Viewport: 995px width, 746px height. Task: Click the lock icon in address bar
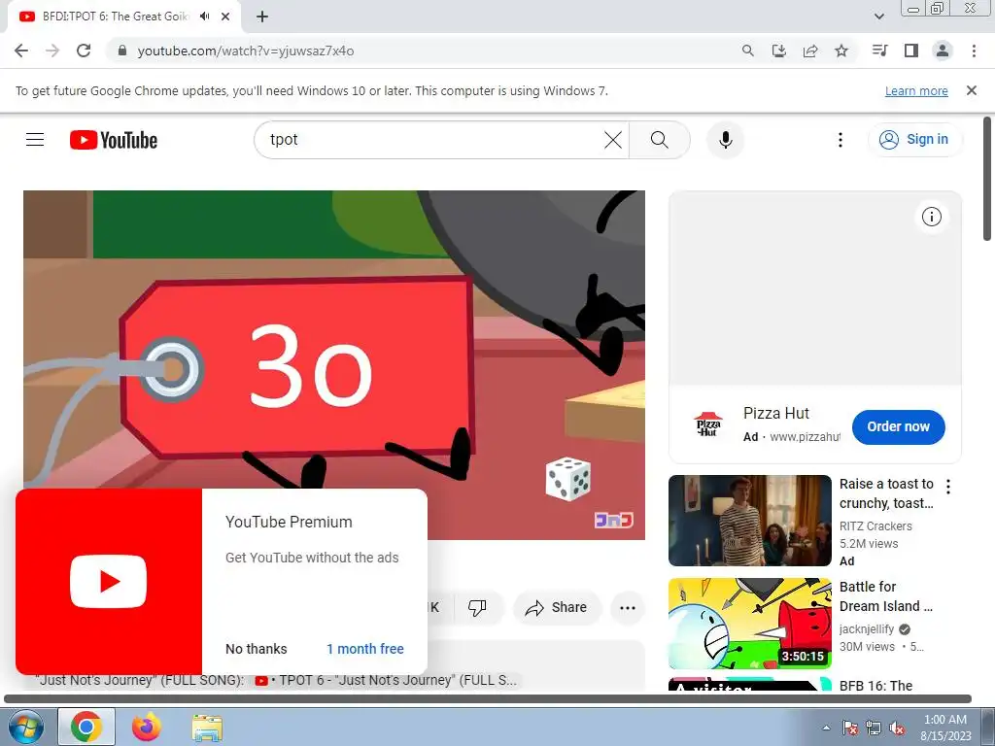coord(122,51)
